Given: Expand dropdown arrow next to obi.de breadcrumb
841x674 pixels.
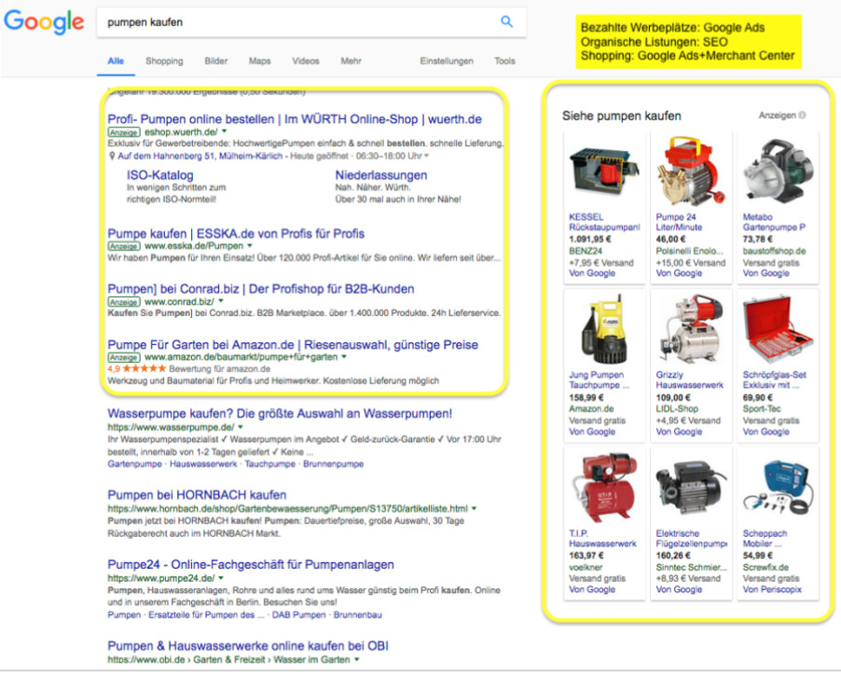Looking at the screenshot, I should 357,659.
